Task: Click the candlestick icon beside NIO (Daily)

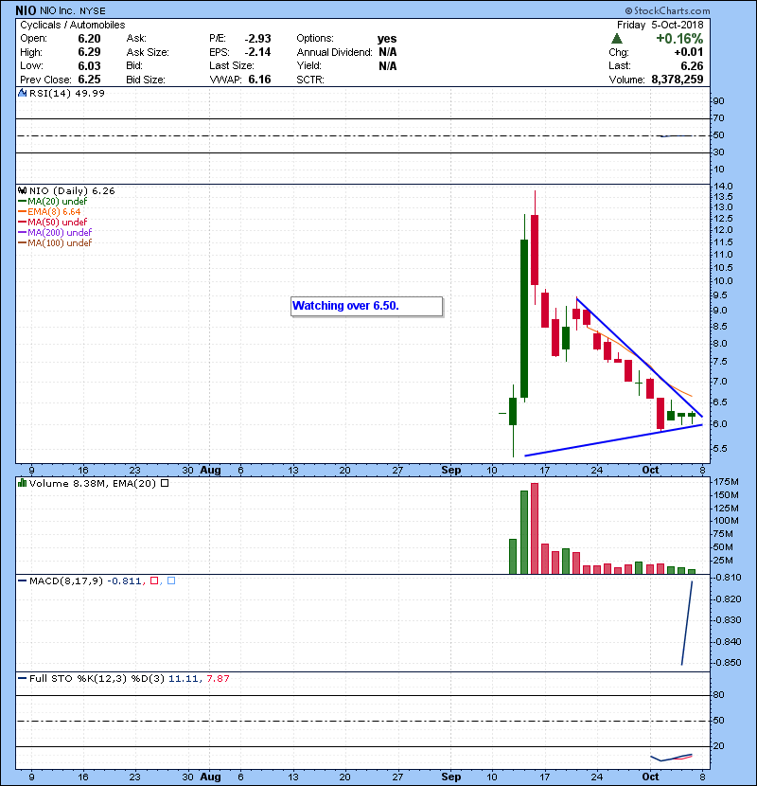Action: pyautogui.click(x=22, y=191)
